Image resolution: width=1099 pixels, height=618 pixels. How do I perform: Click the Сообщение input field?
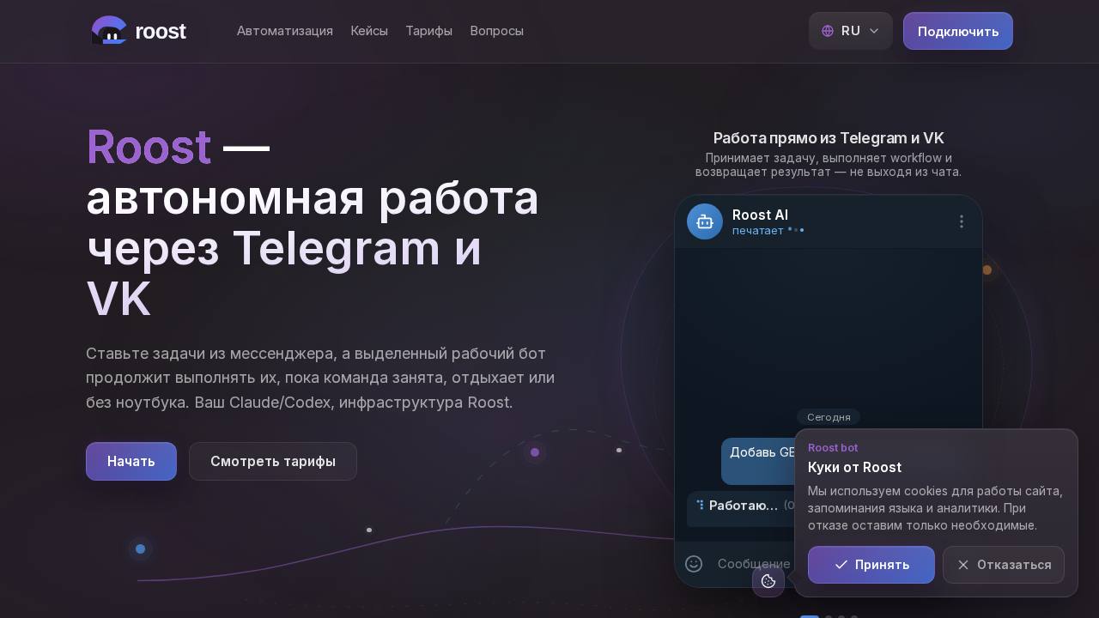pyautogui.click(x=754, y=564)
